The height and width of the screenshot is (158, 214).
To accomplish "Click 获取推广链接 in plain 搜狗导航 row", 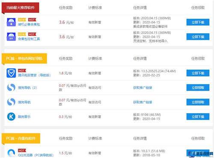I will (x=143, y=102).
